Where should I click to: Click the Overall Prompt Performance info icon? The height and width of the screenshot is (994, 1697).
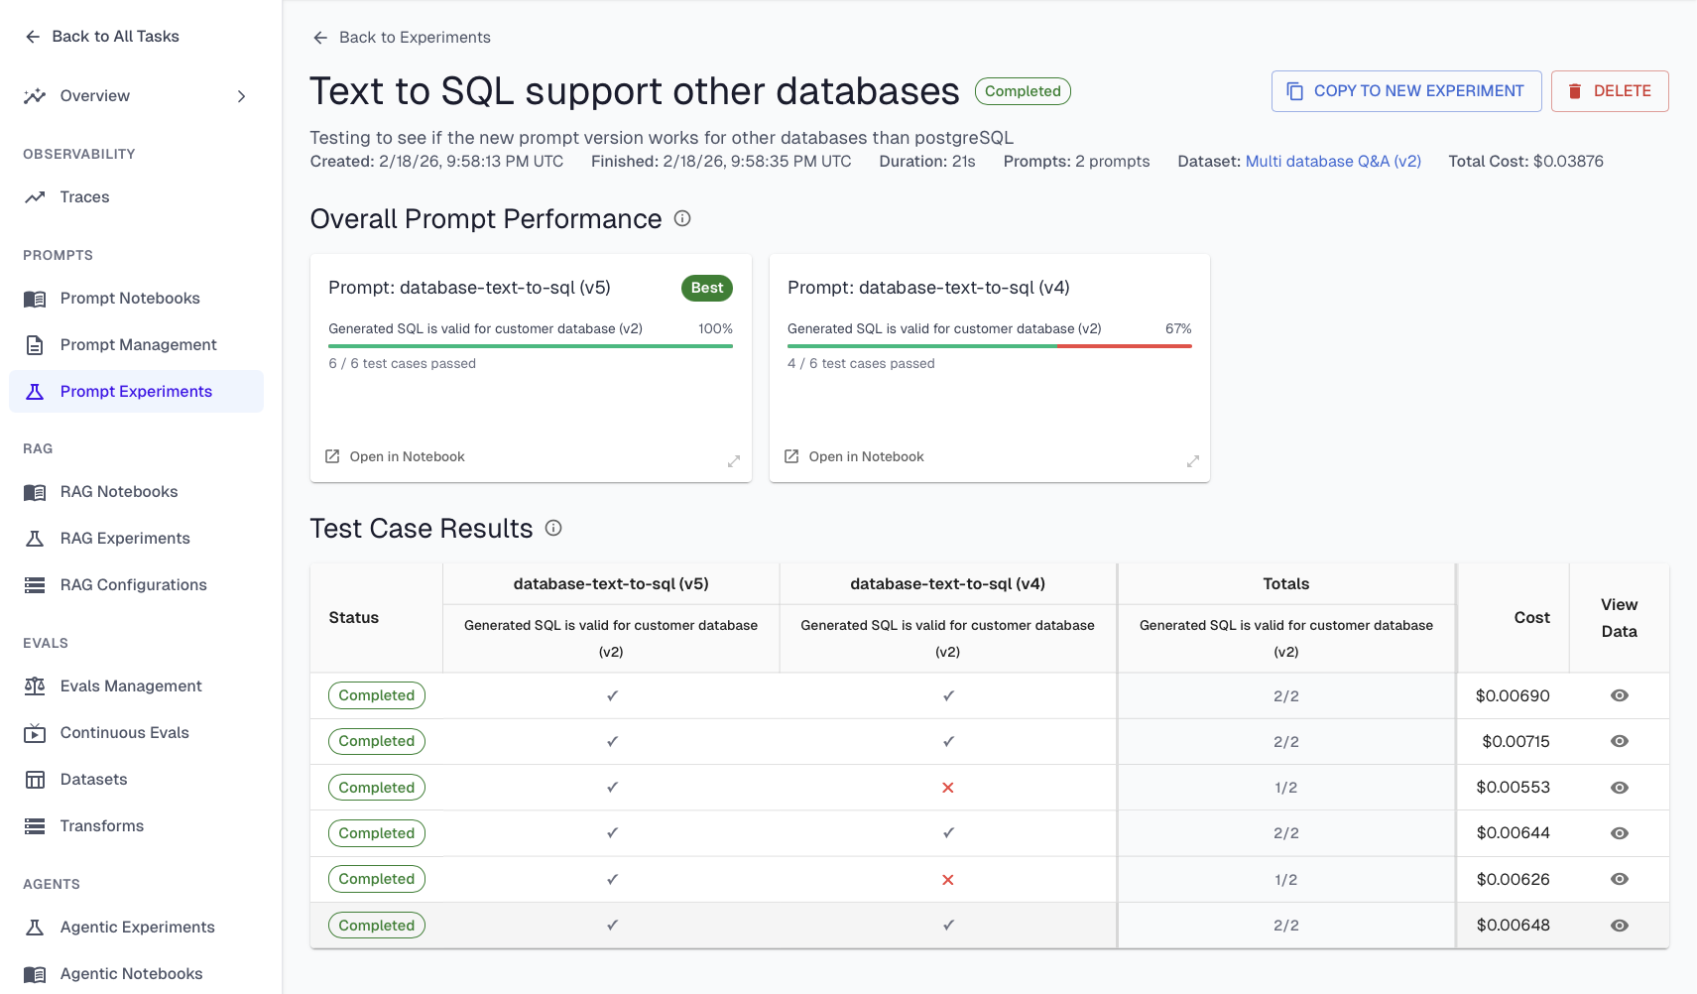[x=682, y=218]
